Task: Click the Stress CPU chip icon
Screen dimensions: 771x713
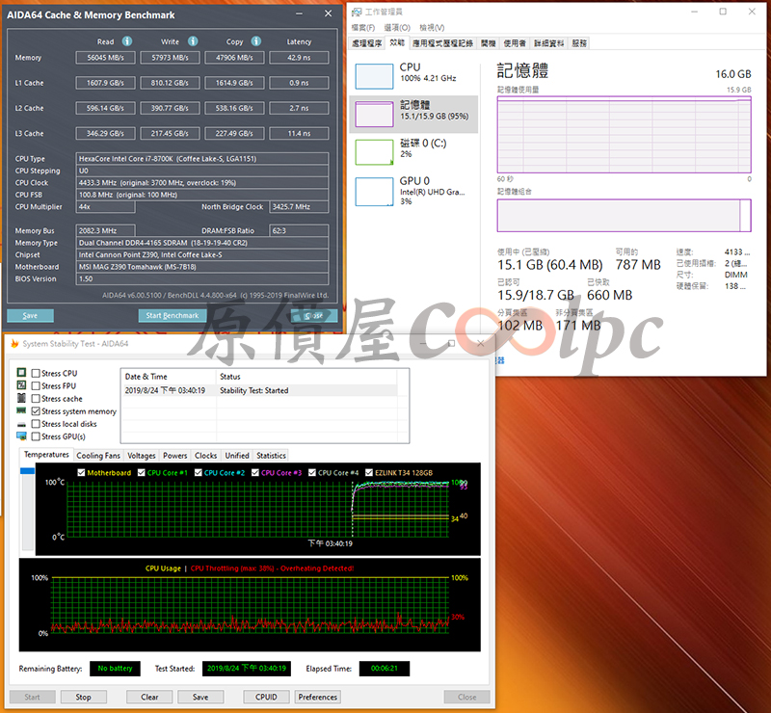Action: tap(22, 373)
